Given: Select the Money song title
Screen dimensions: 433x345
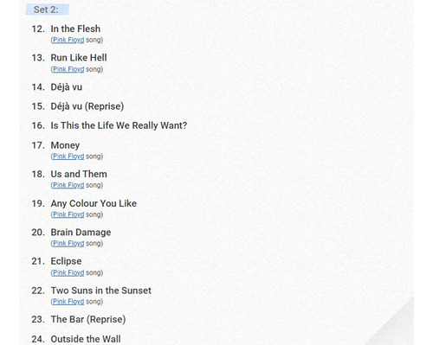Looking at the screenshot, I should tap(65, 145).
